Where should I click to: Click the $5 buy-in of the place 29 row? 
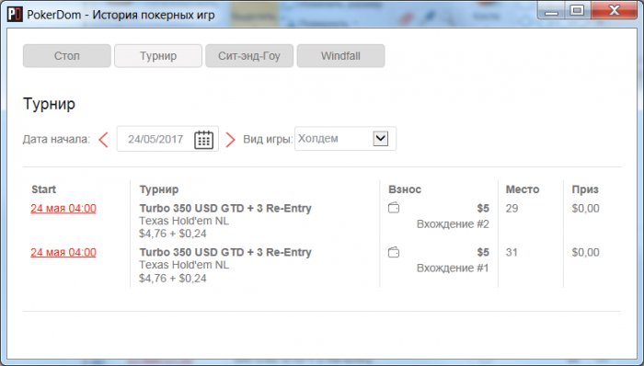click(483, 209)
